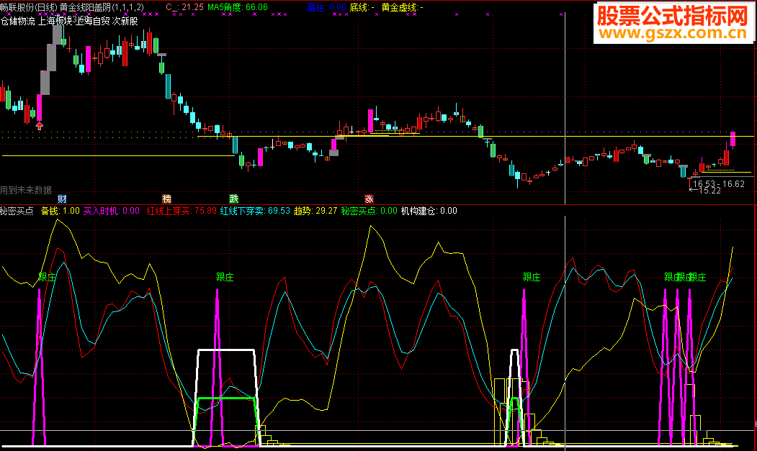Click the 财 marker icon on the time axis

62,199
